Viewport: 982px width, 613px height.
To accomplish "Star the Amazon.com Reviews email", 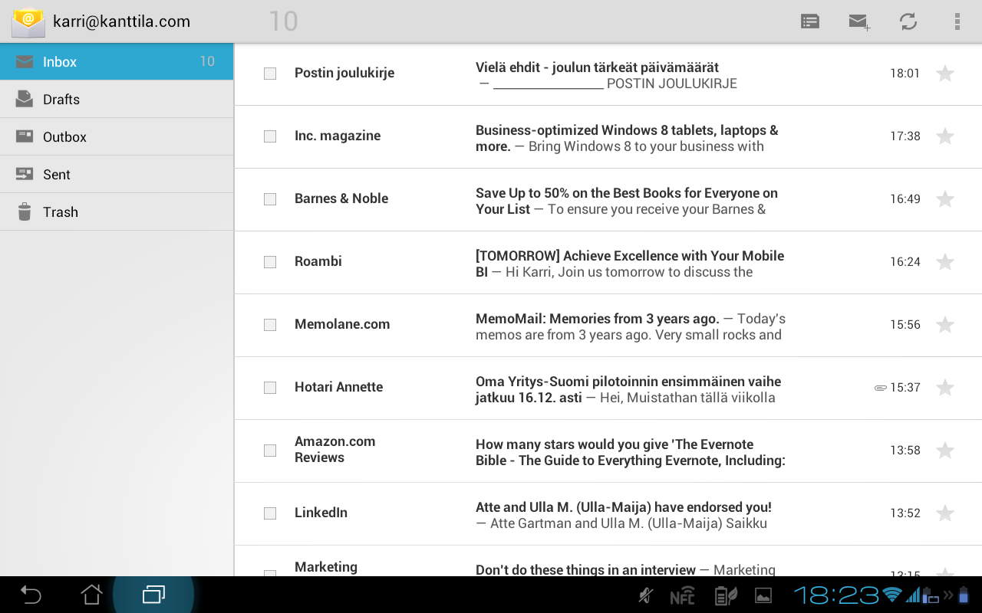I will [945, 451].
